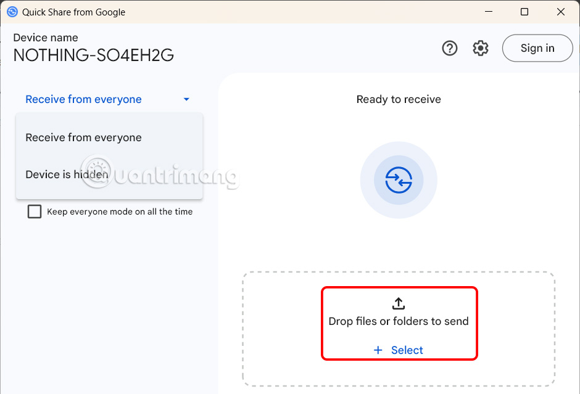Choose Receive from everyone in the menu

click(83, 137)
